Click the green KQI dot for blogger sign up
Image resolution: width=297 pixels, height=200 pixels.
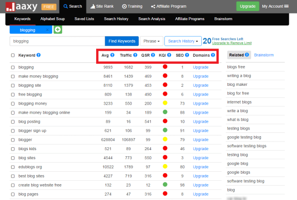tap(165, 130)
